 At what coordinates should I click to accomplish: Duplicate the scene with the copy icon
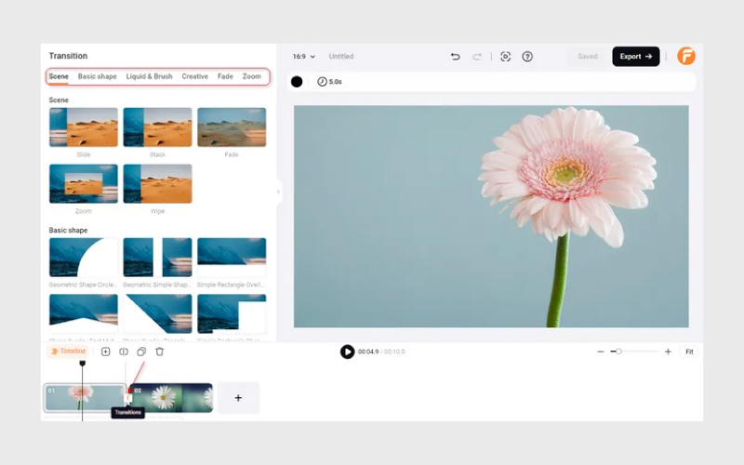tap(141, 352)
